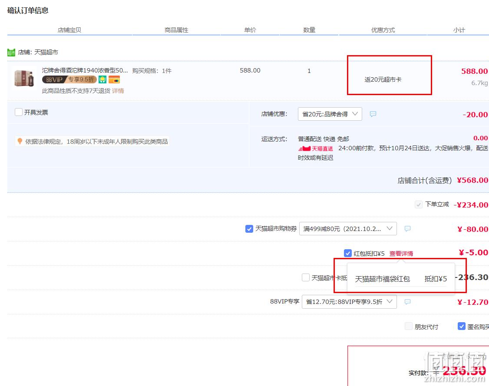Screen dimensions: 489x386
Task: Click the 商品属性 column header
Action: [x=176, y=30]
